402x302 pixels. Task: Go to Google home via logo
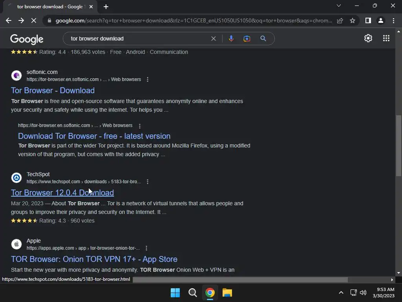pos(27,39)
